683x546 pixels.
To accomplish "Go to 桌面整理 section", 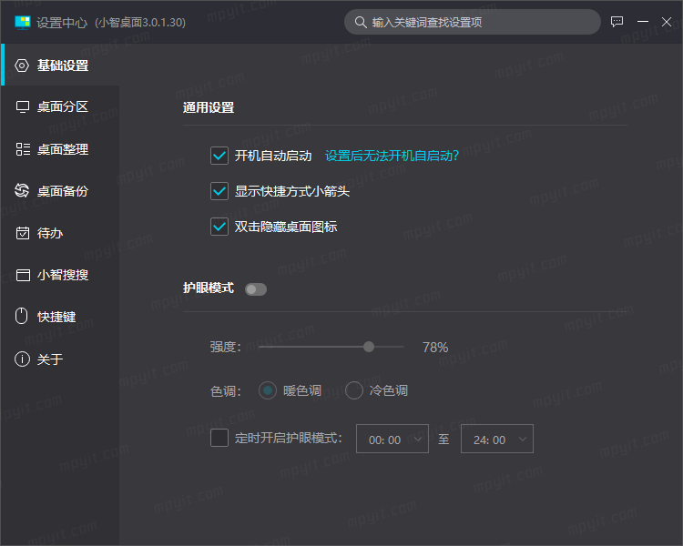I will (x=60, y=149).
